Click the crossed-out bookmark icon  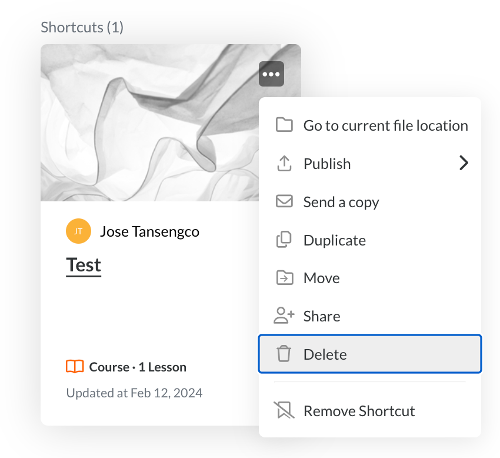click(284, 411)
